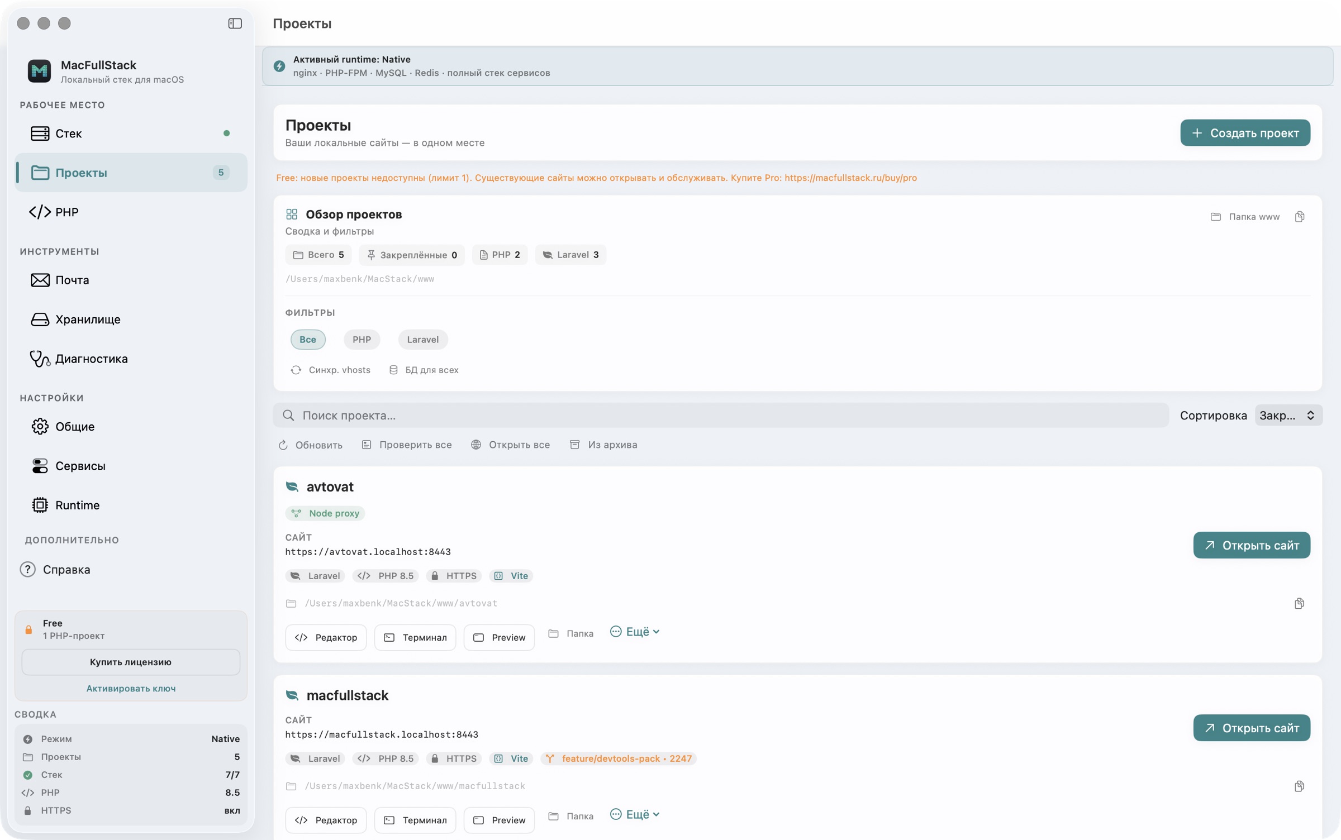This screenshot has width=1341, height=840.
Task: Click Купить лицензию button
Action: tap(131, 662)
